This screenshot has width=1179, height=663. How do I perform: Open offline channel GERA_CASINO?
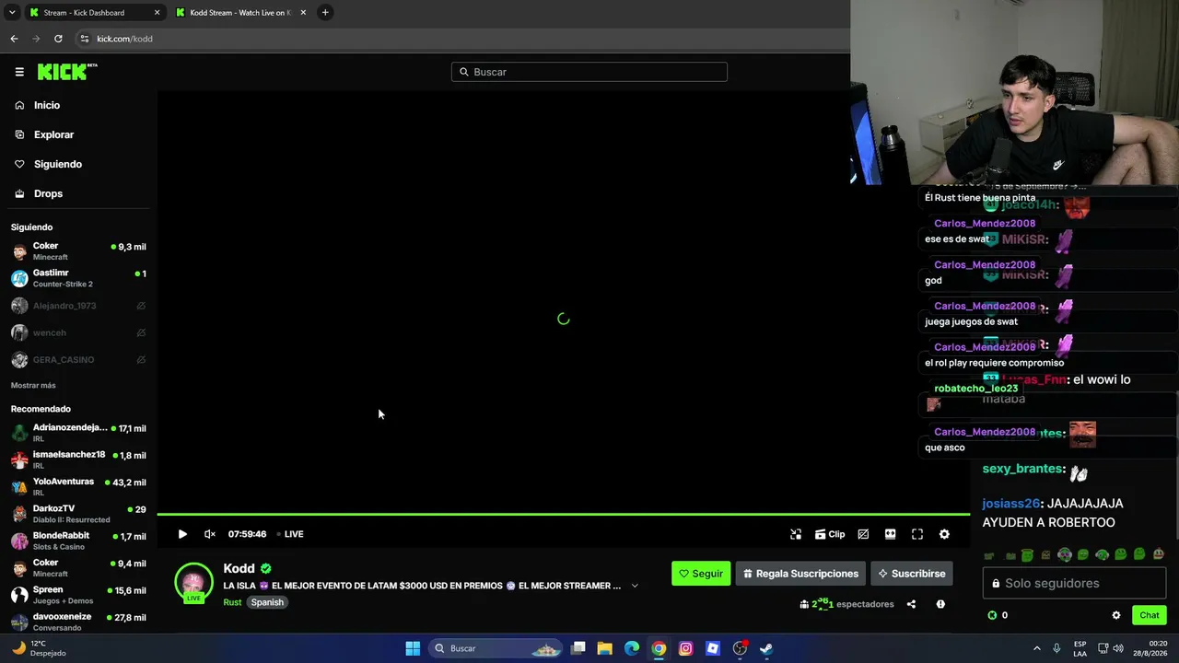[x=78, y=359]
